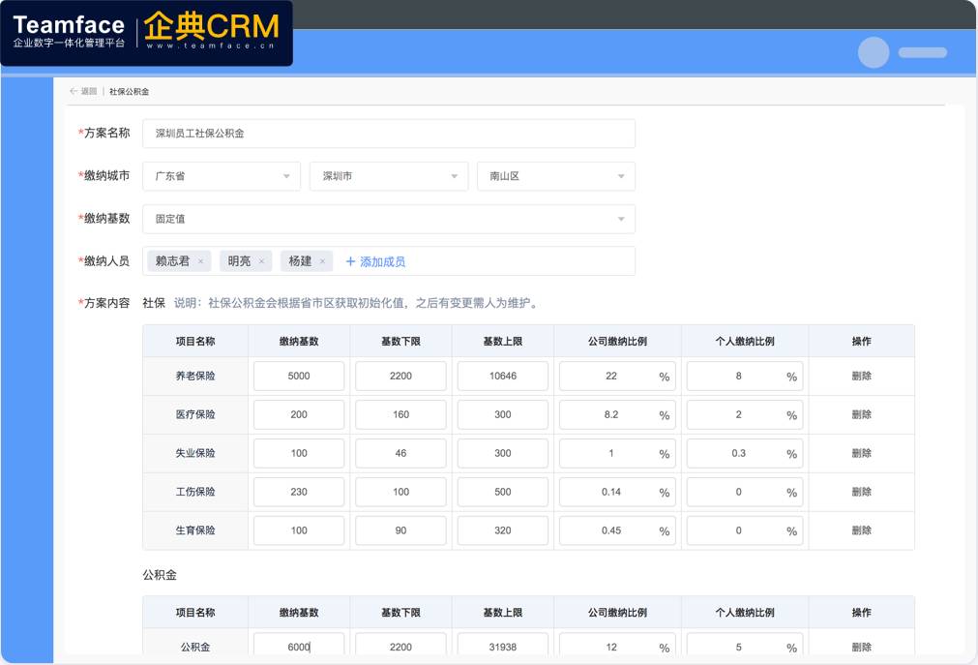978x665 pixels.
Task: Open the 南山区 district dropdown
Action: pos(556,176)
